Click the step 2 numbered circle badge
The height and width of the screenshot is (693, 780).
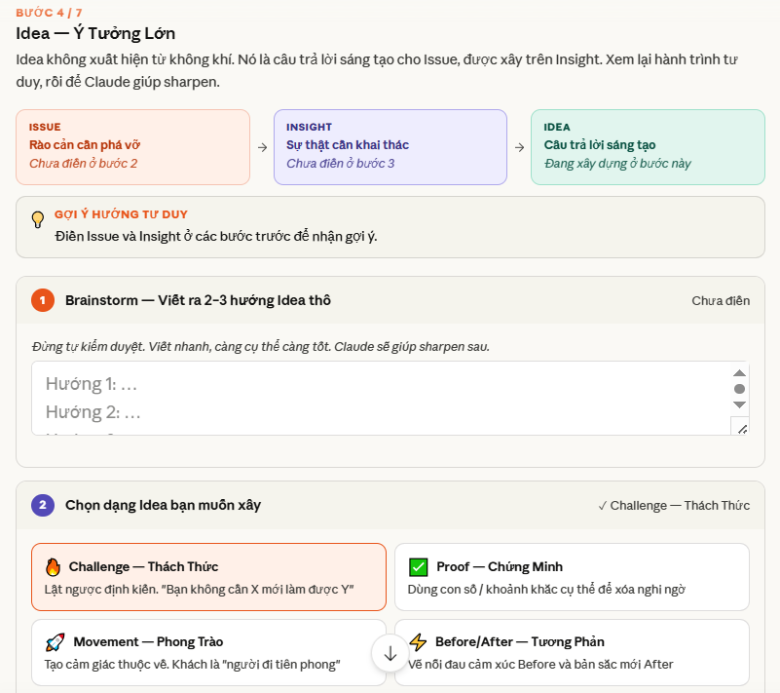pos(43,505)
